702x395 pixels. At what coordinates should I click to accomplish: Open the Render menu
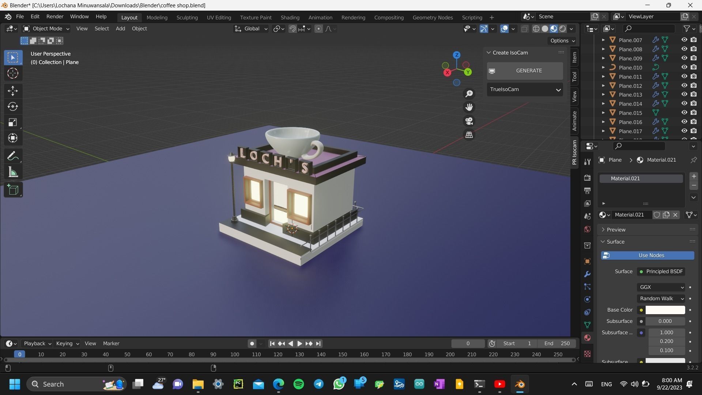coord(55,16)
